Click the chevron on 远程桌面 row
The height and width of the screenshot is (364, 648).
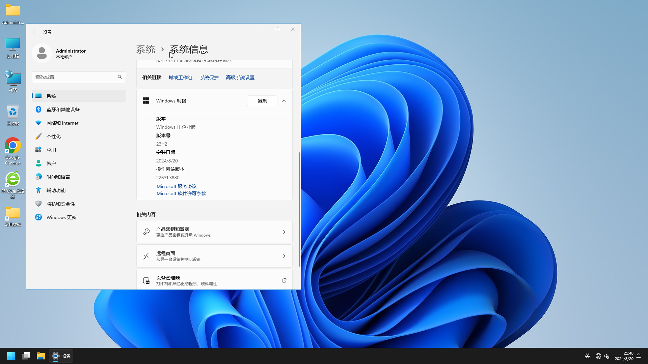[x=284, y=256]
